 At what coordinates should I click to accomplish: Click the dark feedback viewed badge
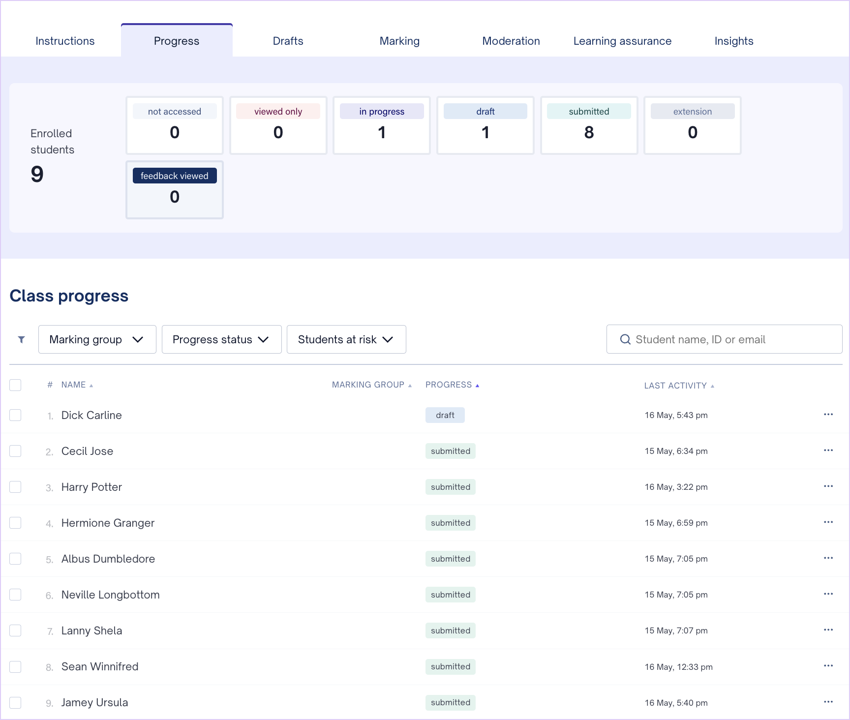(x=175, y=176)
